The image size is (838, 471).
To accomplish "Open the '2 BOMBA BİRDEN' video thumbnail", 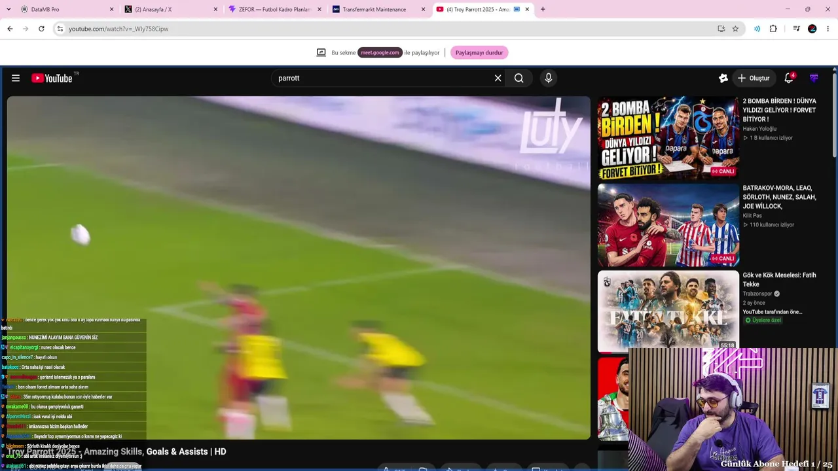I will 668,137.
